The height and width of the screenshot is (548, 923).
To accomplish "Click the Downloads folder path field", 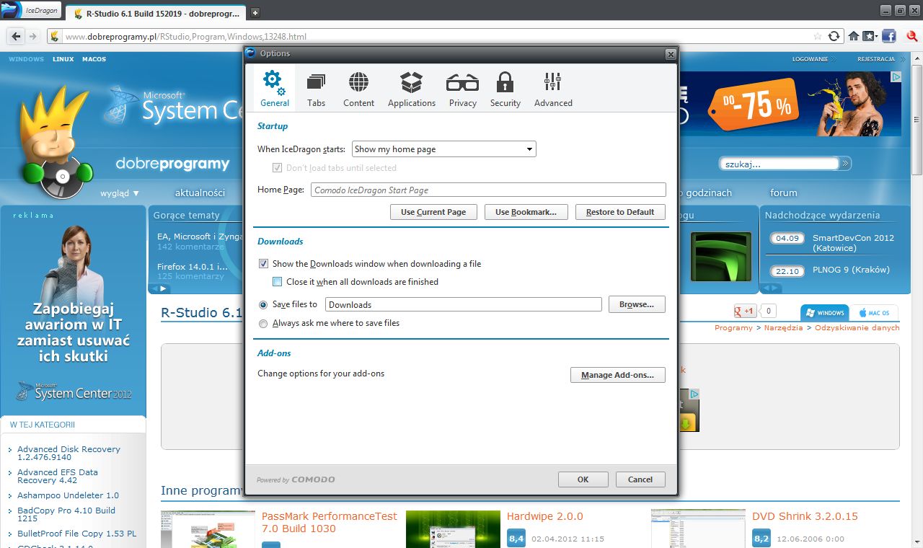I will 464,305.
